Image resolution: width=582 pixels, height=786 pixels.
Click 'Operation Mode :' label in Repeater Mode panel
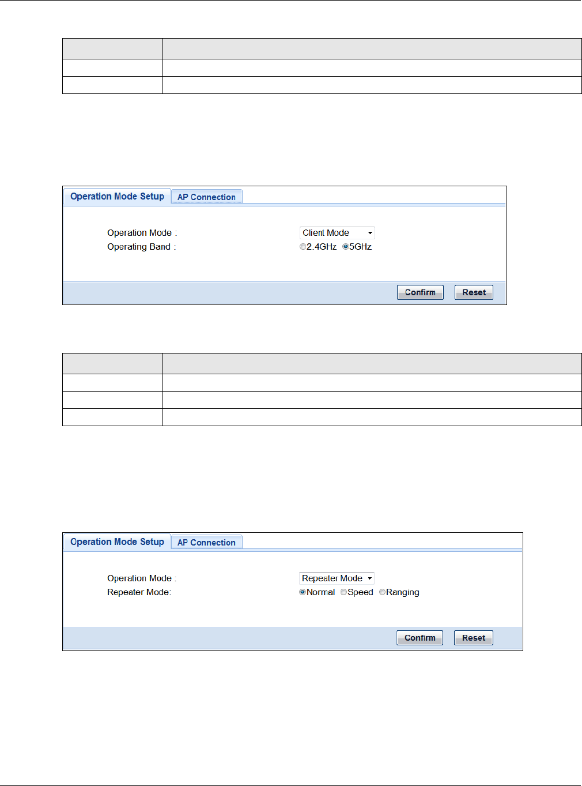(142, 578)
